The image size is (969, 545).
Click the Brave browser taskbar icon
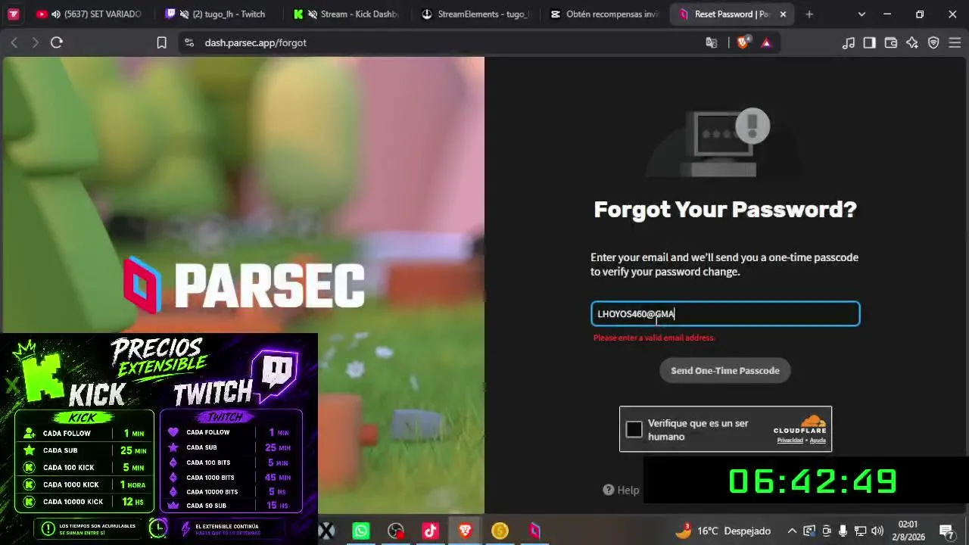pos(466,531)
